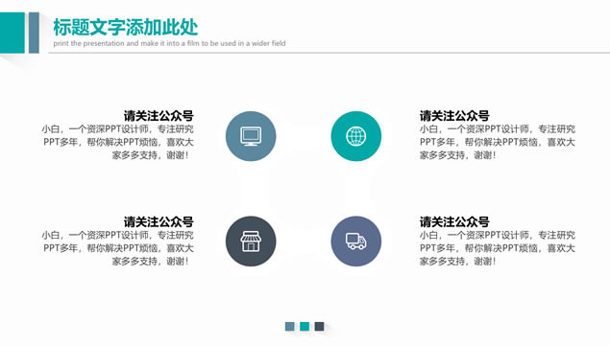610x346 pixels.
Task: Click the large teal rectangle beside the title
Action: point(12,33)
